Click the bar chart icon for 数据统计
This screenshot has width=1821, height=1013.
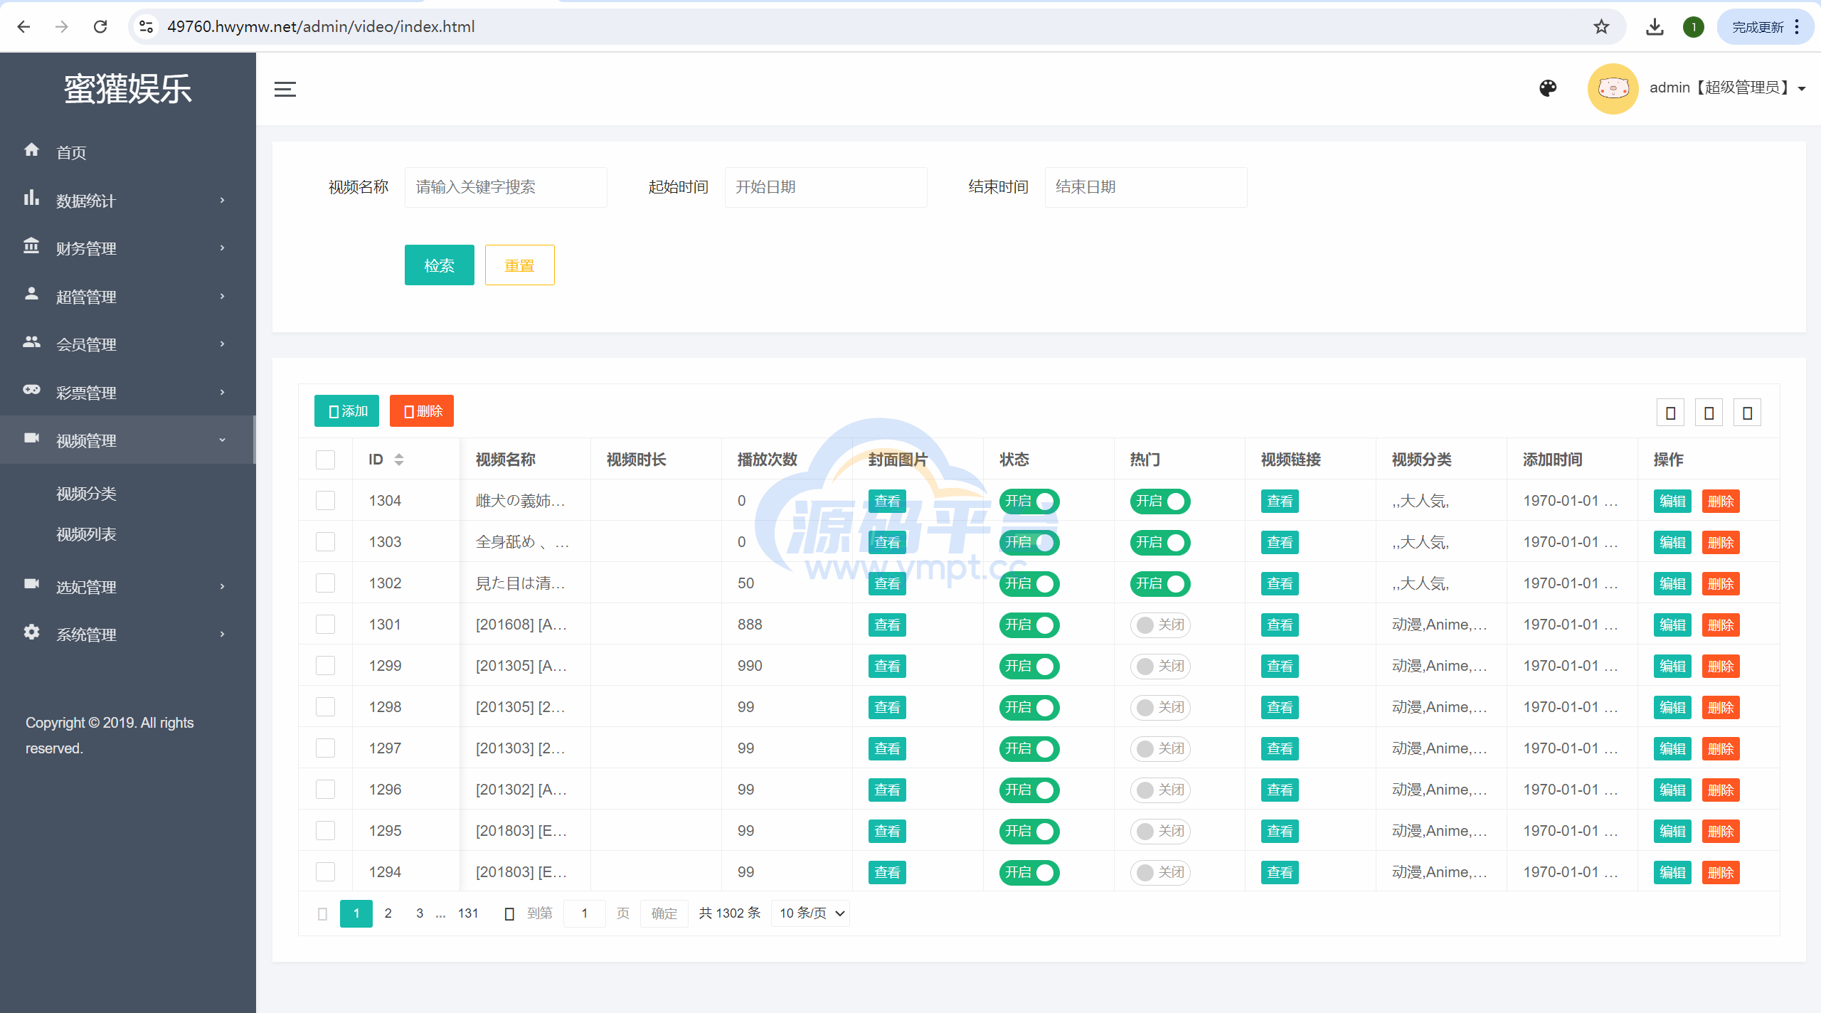pyautogui.click(x=31, y=198)
